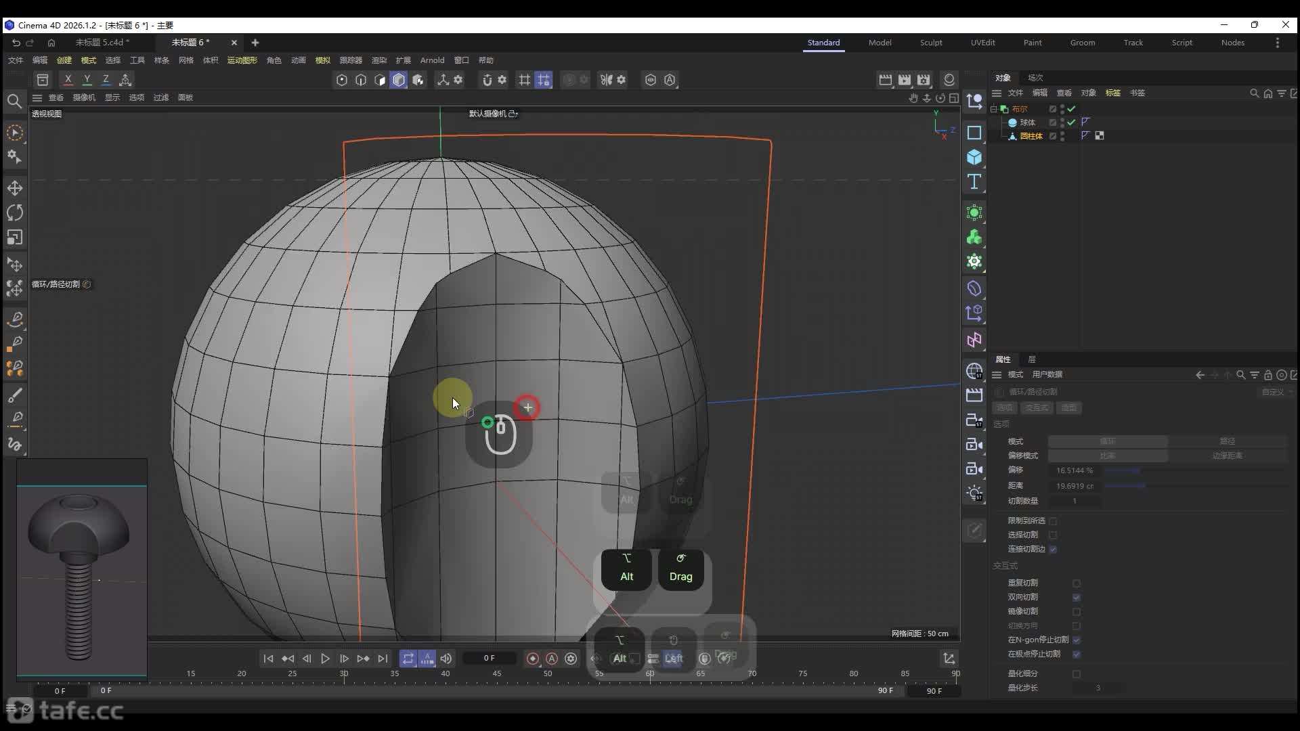Viewport: 1300px width, 731px height.
Task: Lock the Y axis
Action: point(87,80)
